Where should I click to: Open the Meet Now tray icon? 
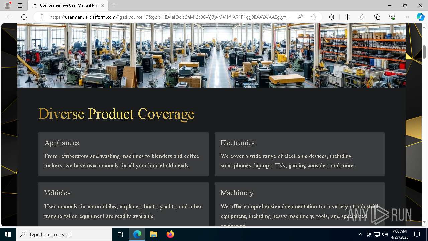pyautogui.click(x=369, y=234)
